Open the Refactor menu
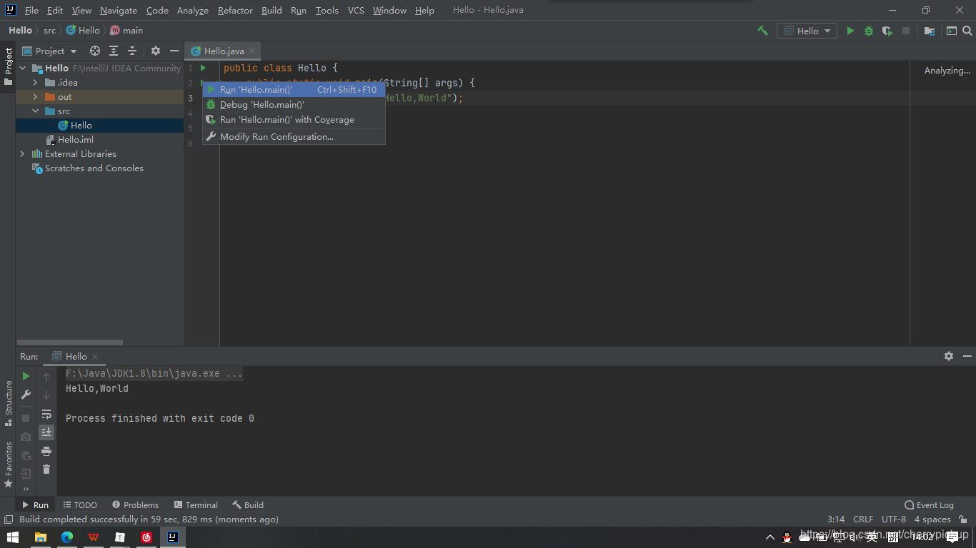The height and width of the screenshot is (548, 976). pos(235,10)
